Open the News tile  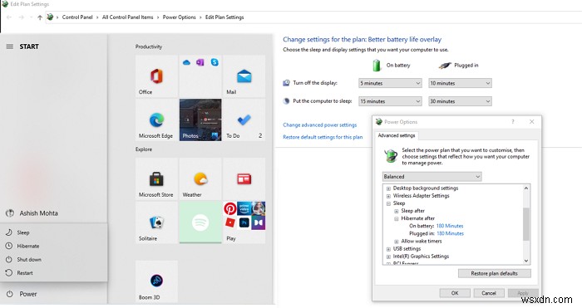pos(244,179)
